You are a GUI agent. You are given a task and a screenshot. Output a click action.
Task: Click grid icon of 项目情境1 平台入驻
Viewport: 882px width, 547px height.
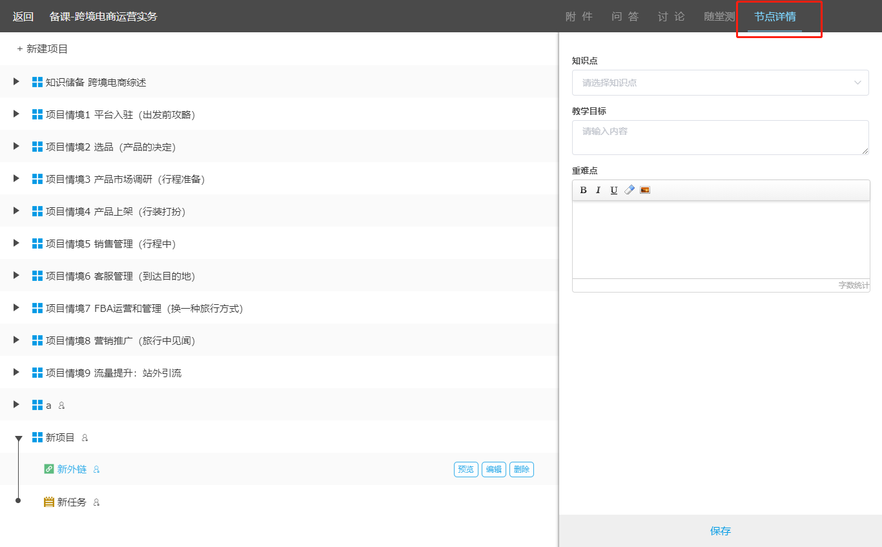37,114
